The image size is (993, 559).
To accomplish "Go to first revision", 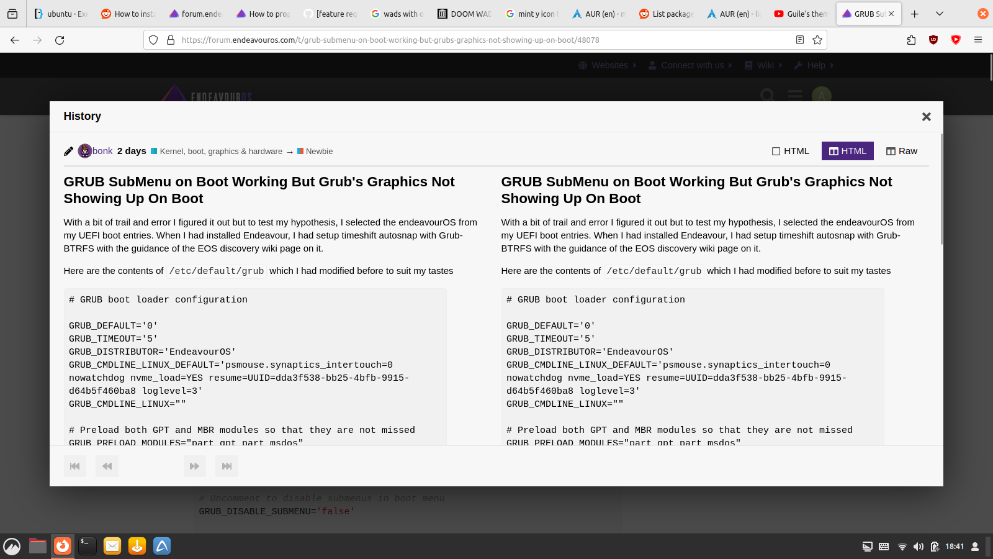I will [75, 466].
